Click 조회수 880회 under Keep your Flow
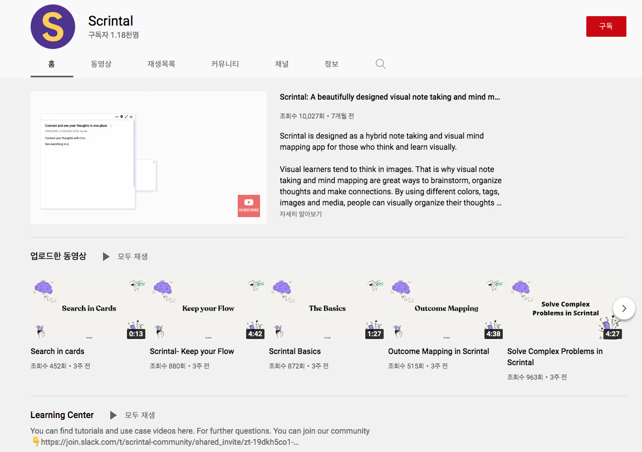This screenshot has width=642, height=452. 168,366
